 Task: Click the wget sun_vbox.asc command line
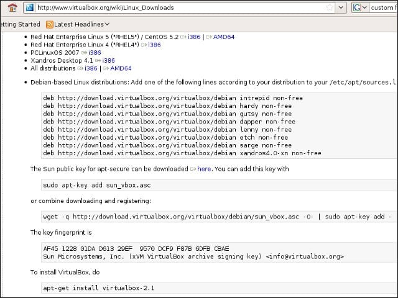point(217,217)
